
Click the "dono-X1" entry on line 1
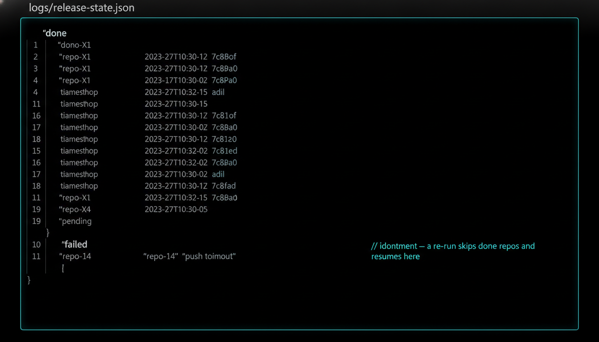pos(74,45)
